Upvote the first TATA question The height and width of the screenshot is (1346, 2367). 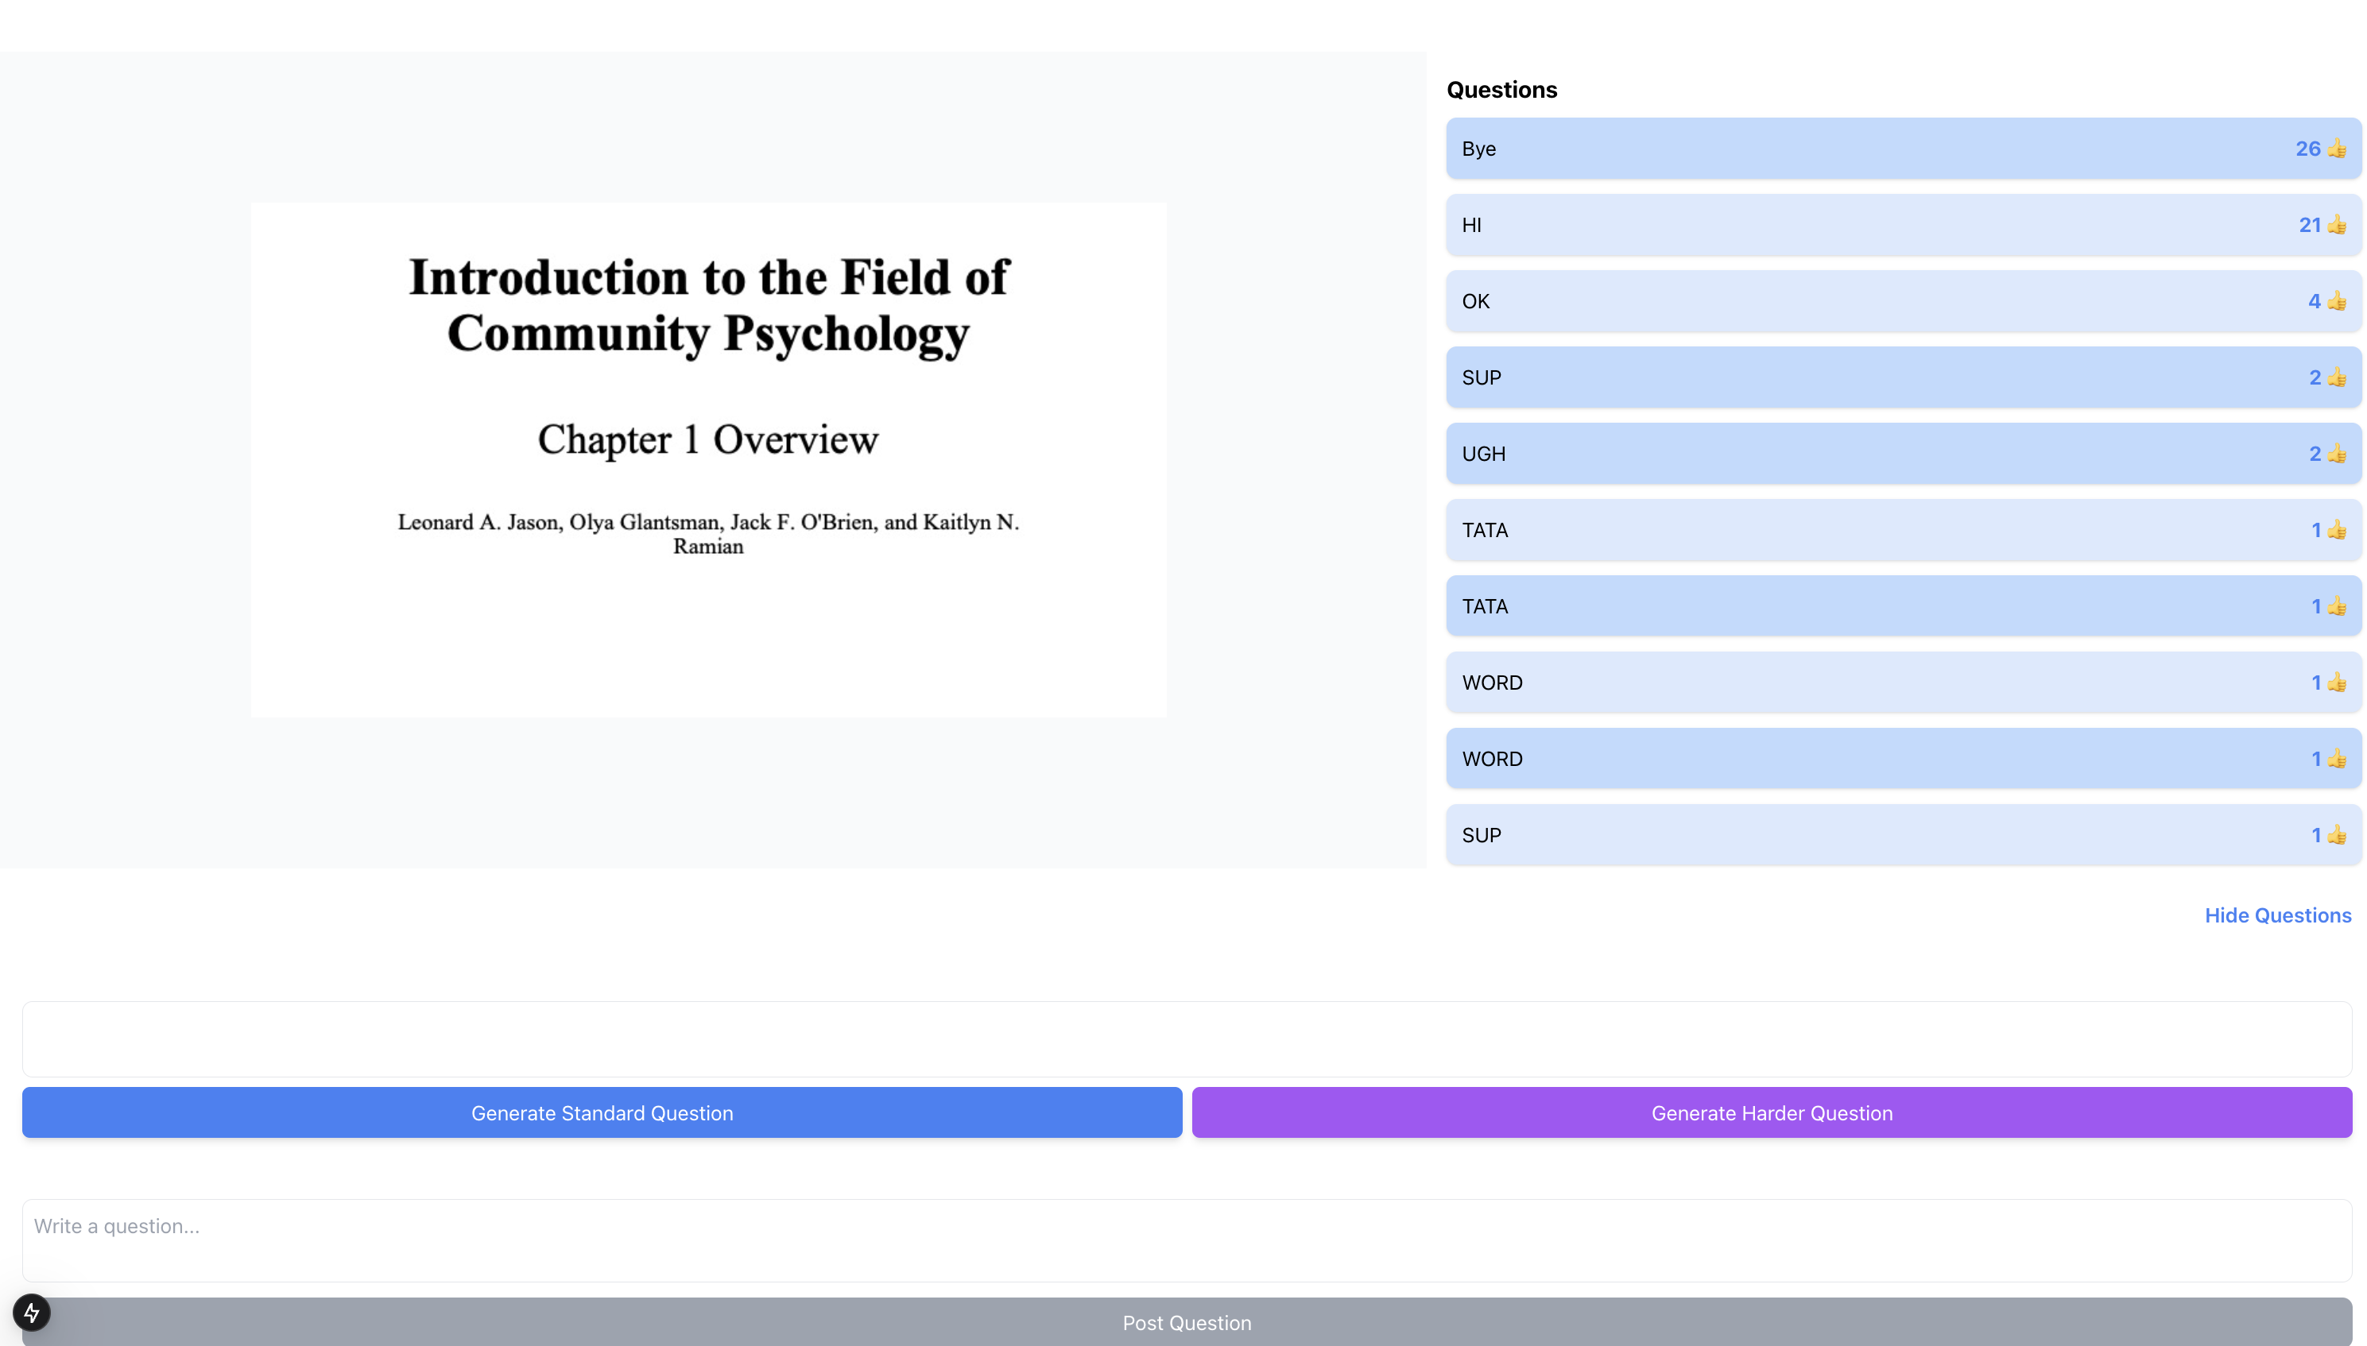coord(2337,530)
